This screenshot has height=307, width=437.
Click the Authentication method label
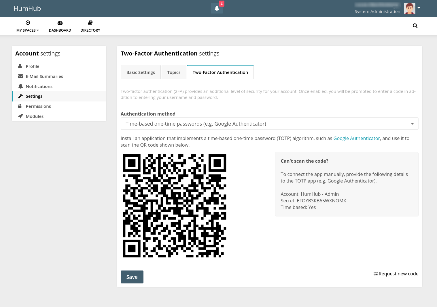[148, 114]
